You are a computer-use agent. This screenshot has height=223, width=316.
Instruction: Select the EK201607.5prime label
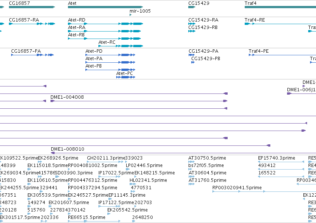[x=69, y=203]
